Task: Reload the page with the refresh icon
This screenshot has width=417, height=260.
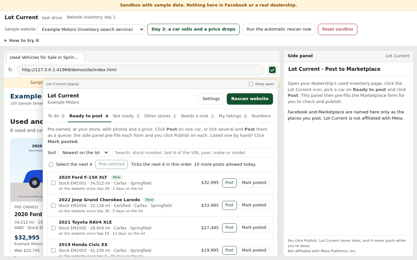Action: pyautogui.click(x=10, y=70)
